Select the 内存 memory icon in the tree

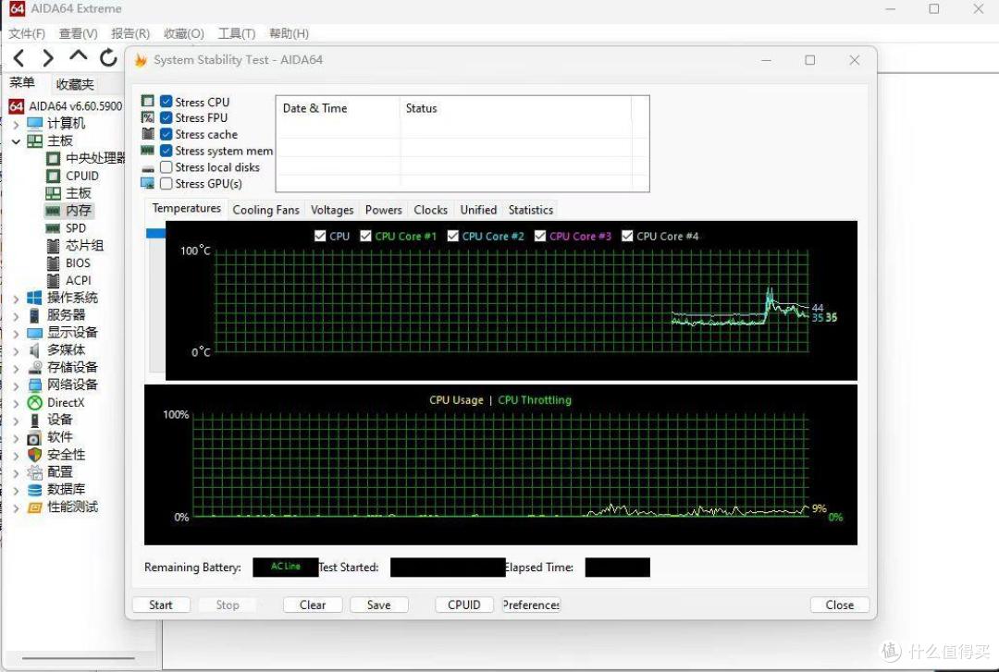[x=53, y=210]
